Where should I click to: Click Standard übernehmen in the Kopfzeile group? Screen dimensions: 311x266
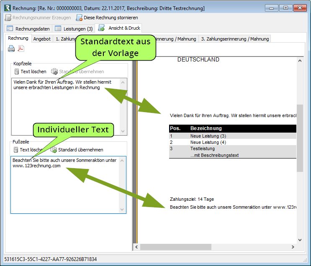tap(77, 72)
